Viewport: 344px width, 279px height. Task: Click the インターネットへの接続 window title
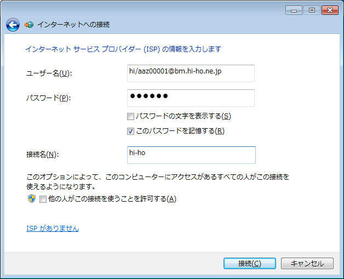click(73, 25)
